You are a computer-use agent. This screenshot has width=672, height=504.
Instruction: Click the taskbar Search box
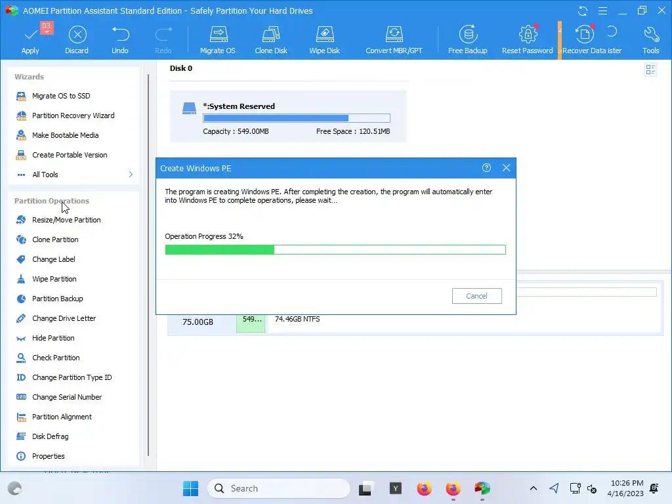pos(279,488)
